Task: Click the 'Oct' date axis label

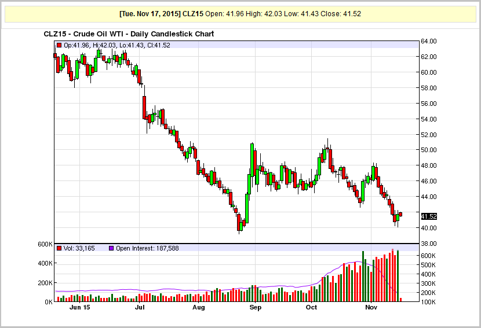Action: [311, 307]
